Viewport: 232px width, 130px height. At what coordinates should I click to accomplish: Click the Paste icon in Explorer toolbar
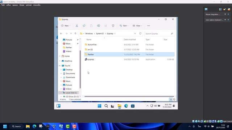91,26
